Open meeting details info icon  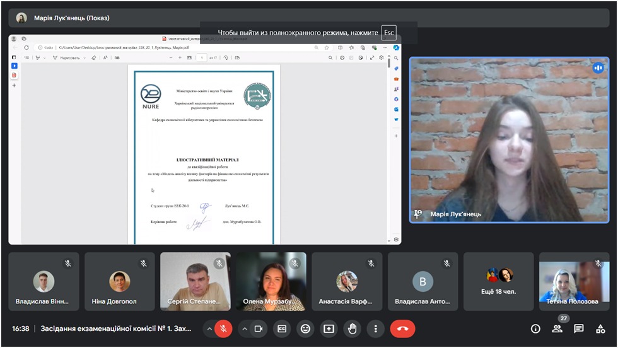[535, 328]
